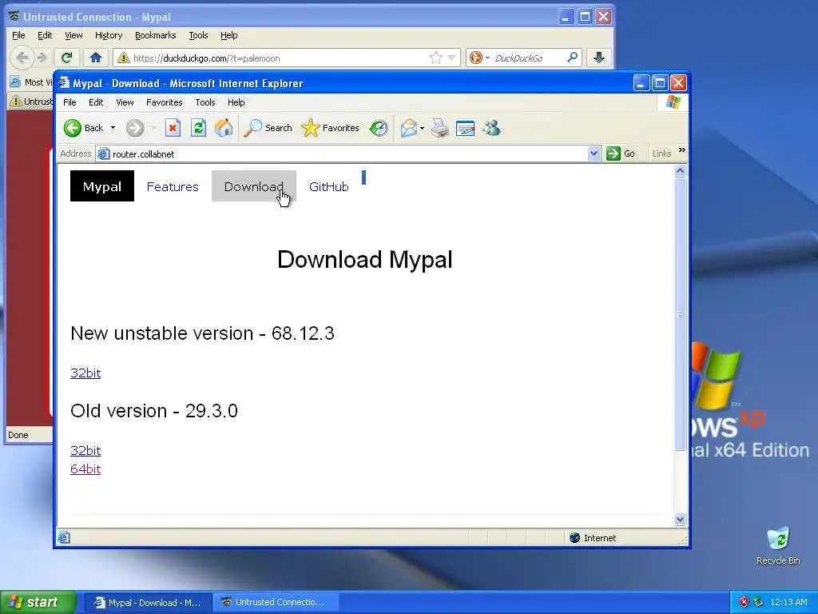Image resolution: width=818 pixels, height=614 pixels.
Task: Expand the IE address bar dropdown
Action: click(x=594, y=153)
